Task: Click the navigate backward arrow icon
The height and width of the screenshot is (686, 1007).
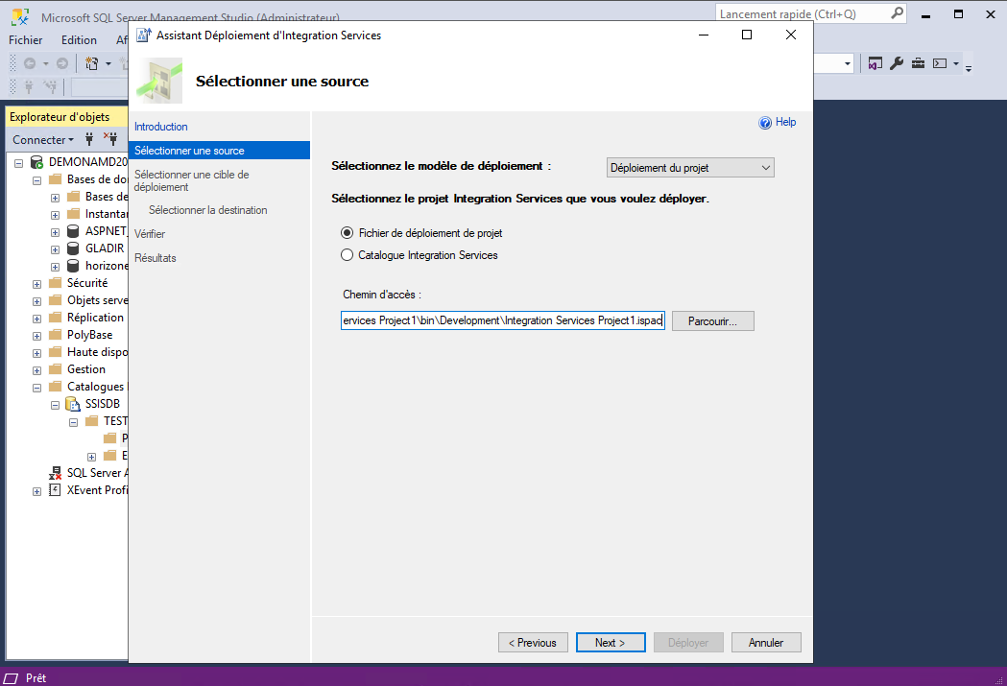Action: tap(30, 63)
